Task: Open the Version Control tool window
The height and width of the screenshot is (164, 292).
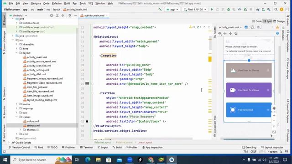Action: coord(19,147)
